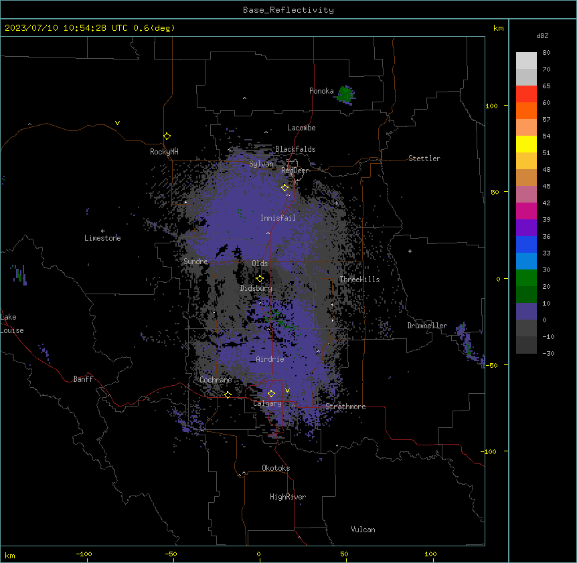
Task: Click the HighRiver label
Action: (288, 497)
